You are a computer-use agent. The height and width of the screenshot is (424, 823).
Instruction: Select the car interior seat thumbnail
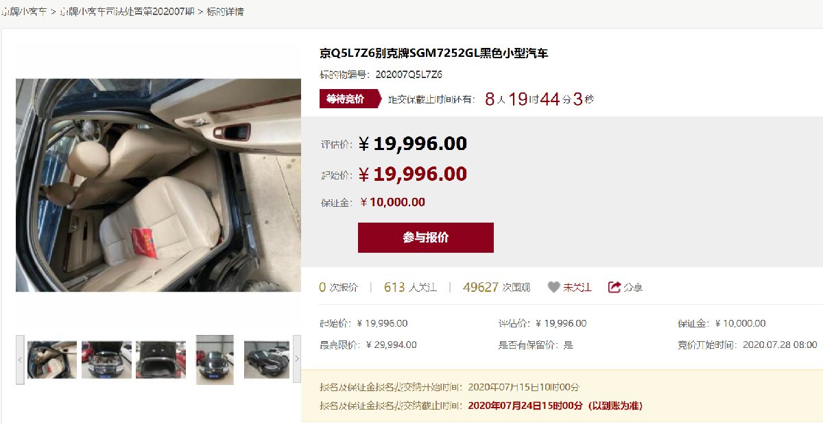[52, 360]
